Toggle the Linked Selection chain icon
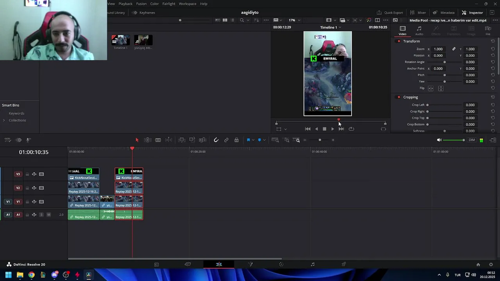The width and height of the screenshot is (500, 281). 226,140
